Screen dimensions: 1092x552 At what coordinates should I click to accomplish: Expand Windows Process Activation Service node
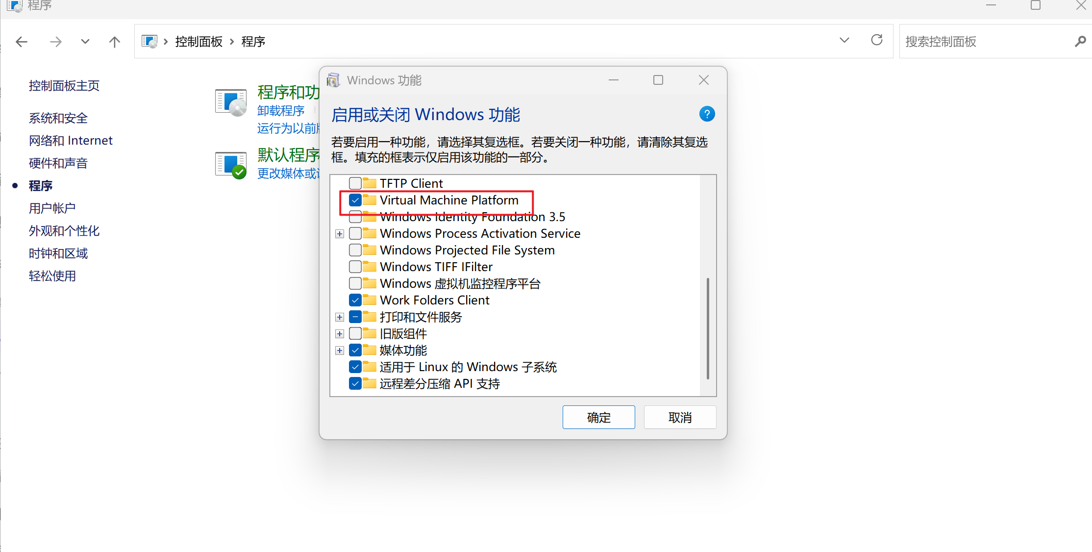point(339,234)
